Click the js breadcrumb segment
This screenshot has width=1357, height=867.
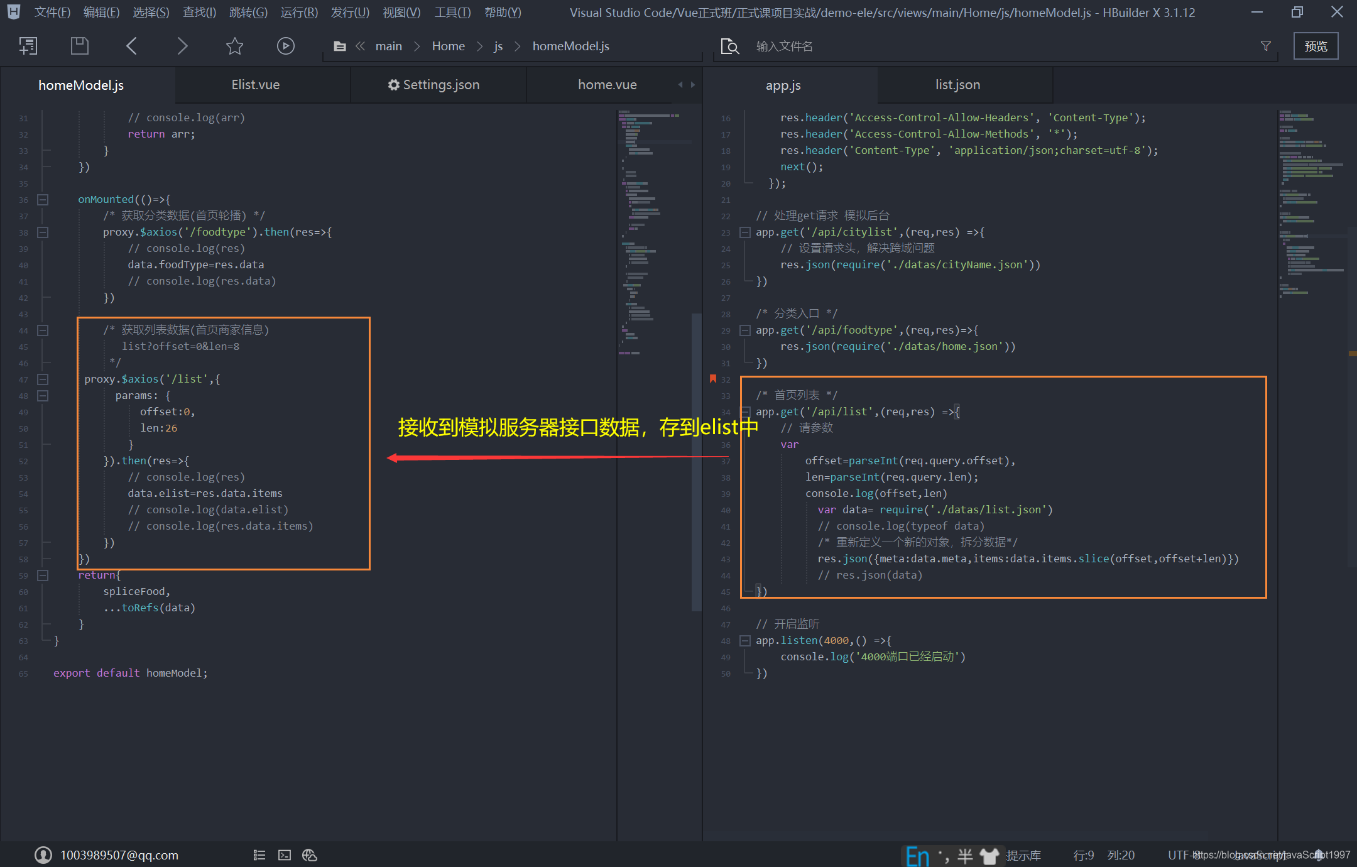click(498, 46)
